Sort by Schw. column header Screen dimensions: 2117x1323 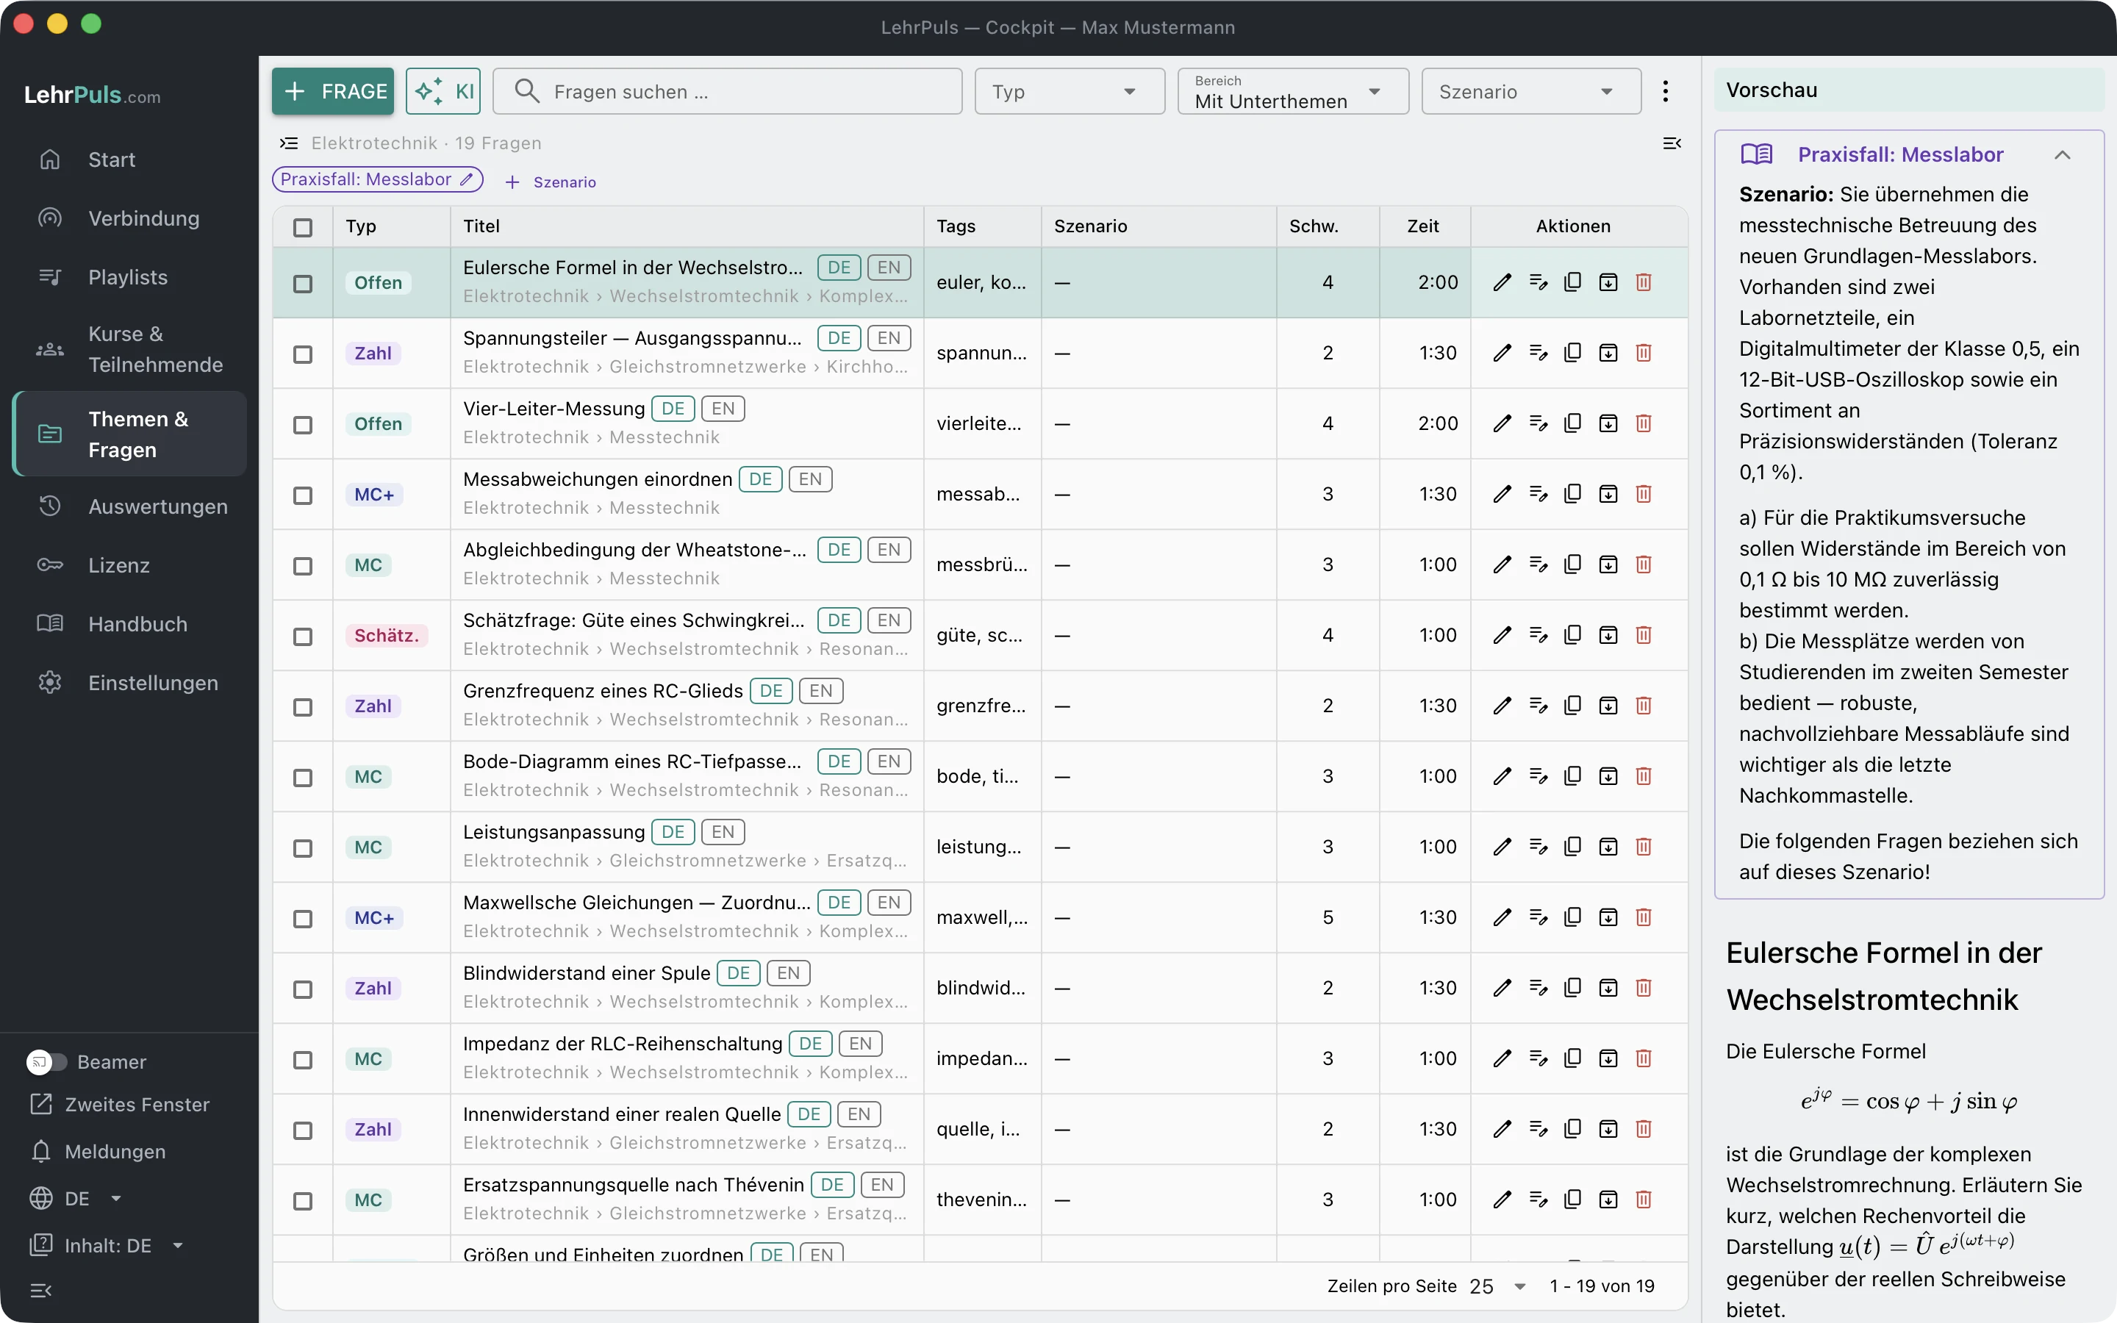tap(1313, 226)
